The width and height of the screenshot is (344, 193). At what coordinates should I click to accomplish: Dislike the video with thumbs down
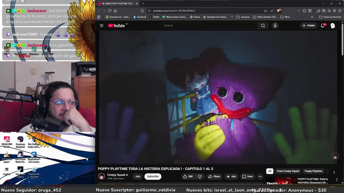(200, 176)
